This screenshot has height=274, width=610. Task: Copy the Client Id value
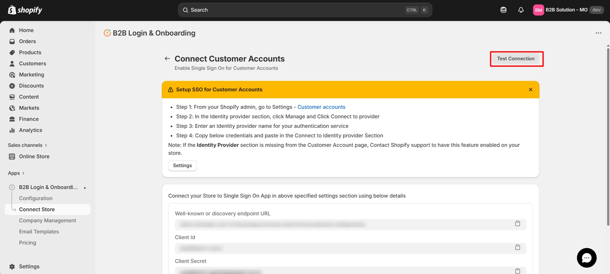click(517, 248)
